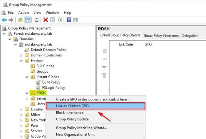Expand the Domain Controllers OU
The width and height of the screenshot is (206, 139).
click(21, 55)
